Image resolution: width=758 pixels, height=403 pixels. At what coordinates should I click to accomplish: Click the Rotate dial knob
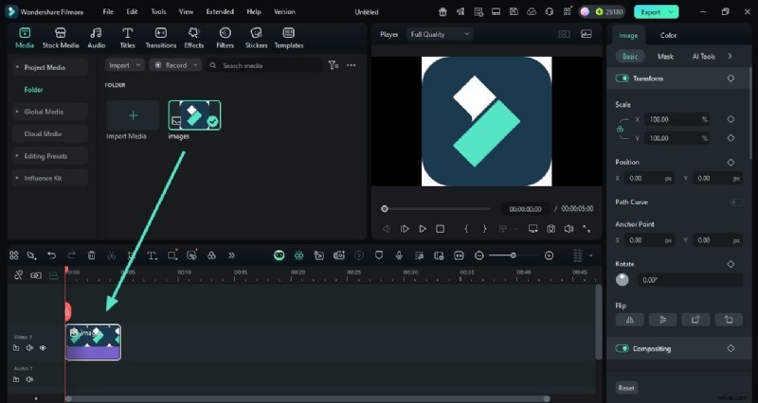pos(623,279)
